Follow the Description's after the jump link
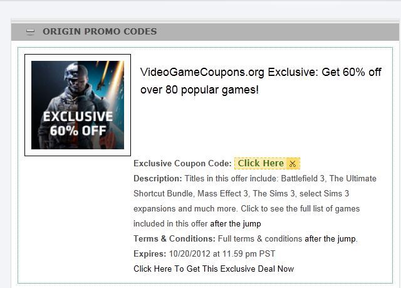The height and width of the screenshot is (288, 401). pyautogui.click(x=236, y=224)
